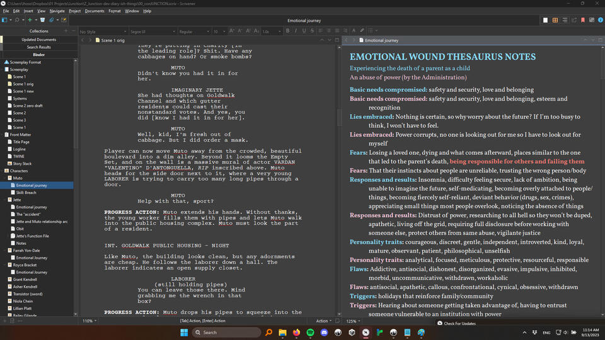Switch to single document view mode
This screenshot has height=340, width=605.
(545, 20)
